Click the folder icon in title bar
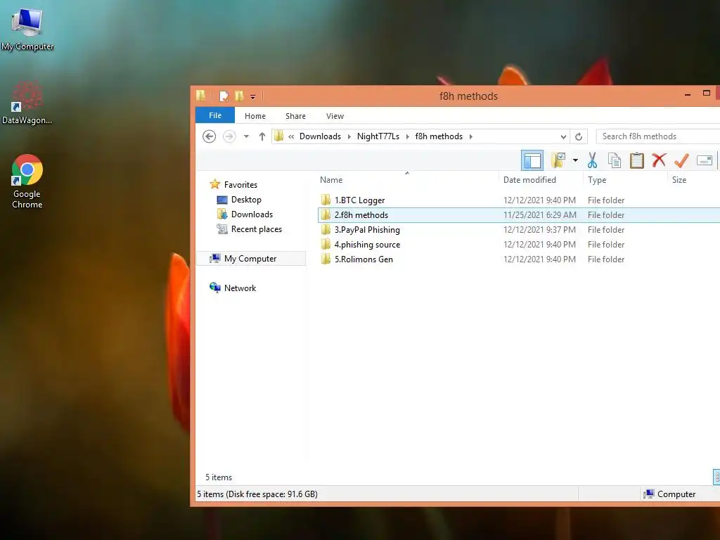The image size is (720, 540). (200, 96)
